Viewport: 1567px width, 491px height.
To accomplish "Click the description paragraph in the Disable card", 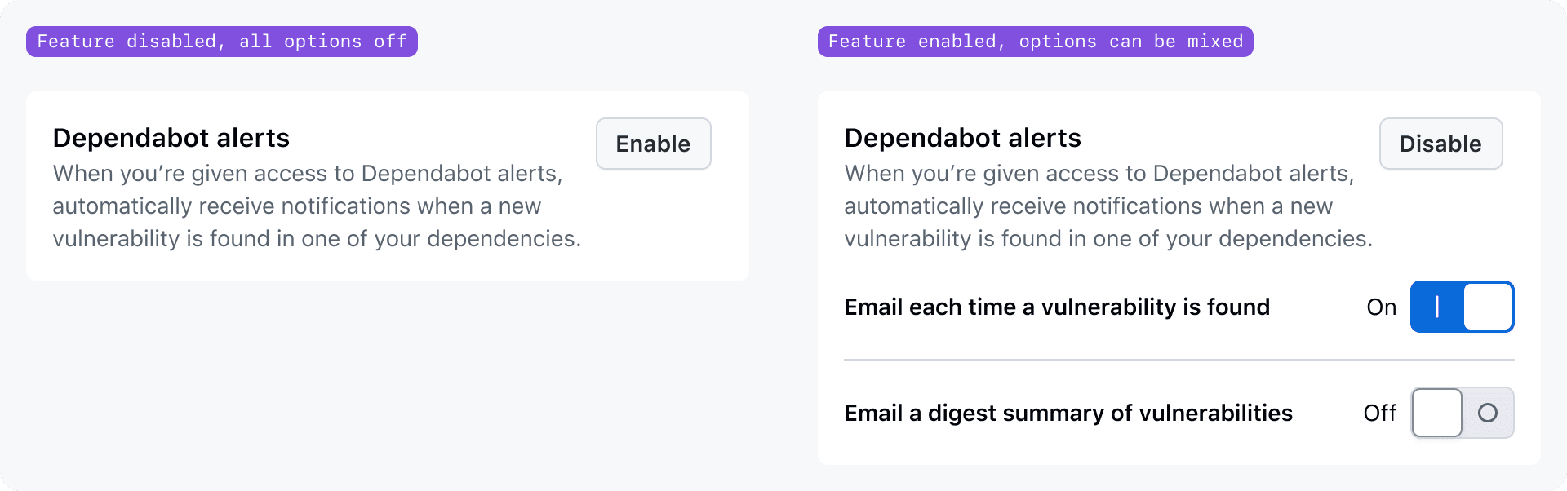I will (1108, 206).
